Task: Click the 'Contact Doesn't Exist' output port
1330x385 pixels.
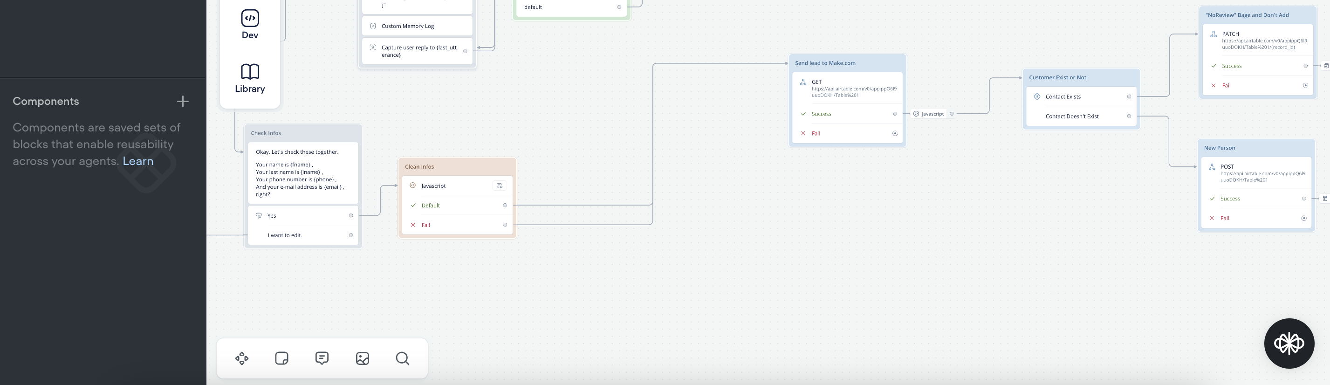Action: [1129, 116]
